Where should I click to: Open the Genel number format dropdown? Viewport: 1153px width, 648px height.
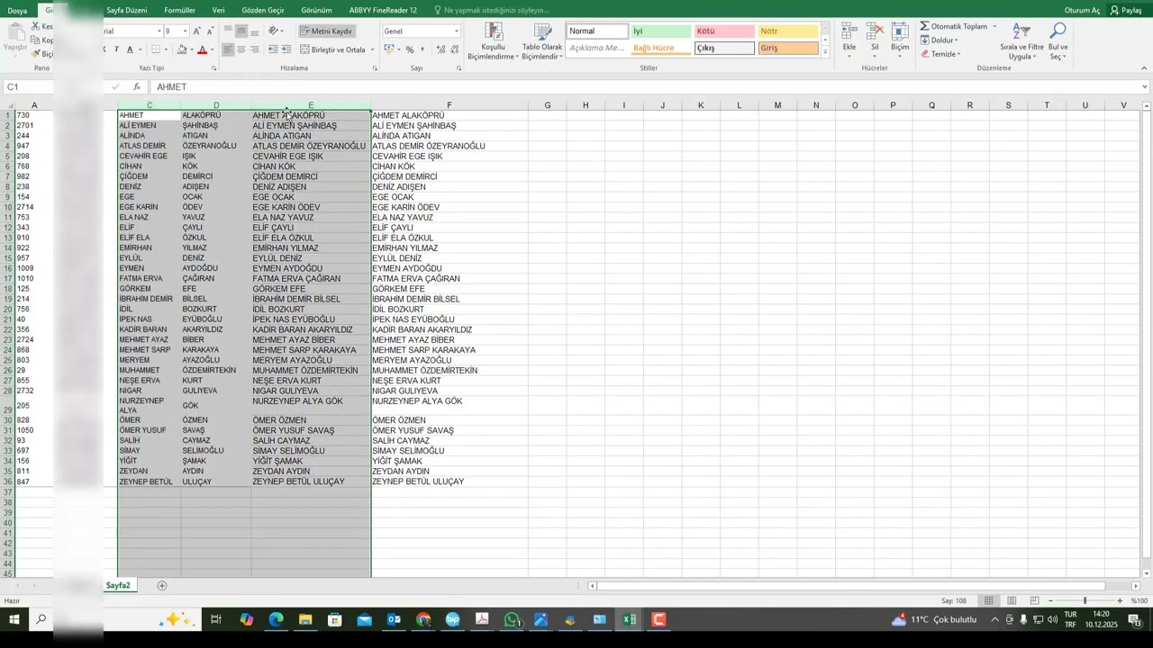[456, 31]
